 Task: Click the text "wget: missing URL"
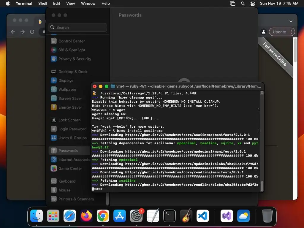pyautogui.click(x=110, y=114)
